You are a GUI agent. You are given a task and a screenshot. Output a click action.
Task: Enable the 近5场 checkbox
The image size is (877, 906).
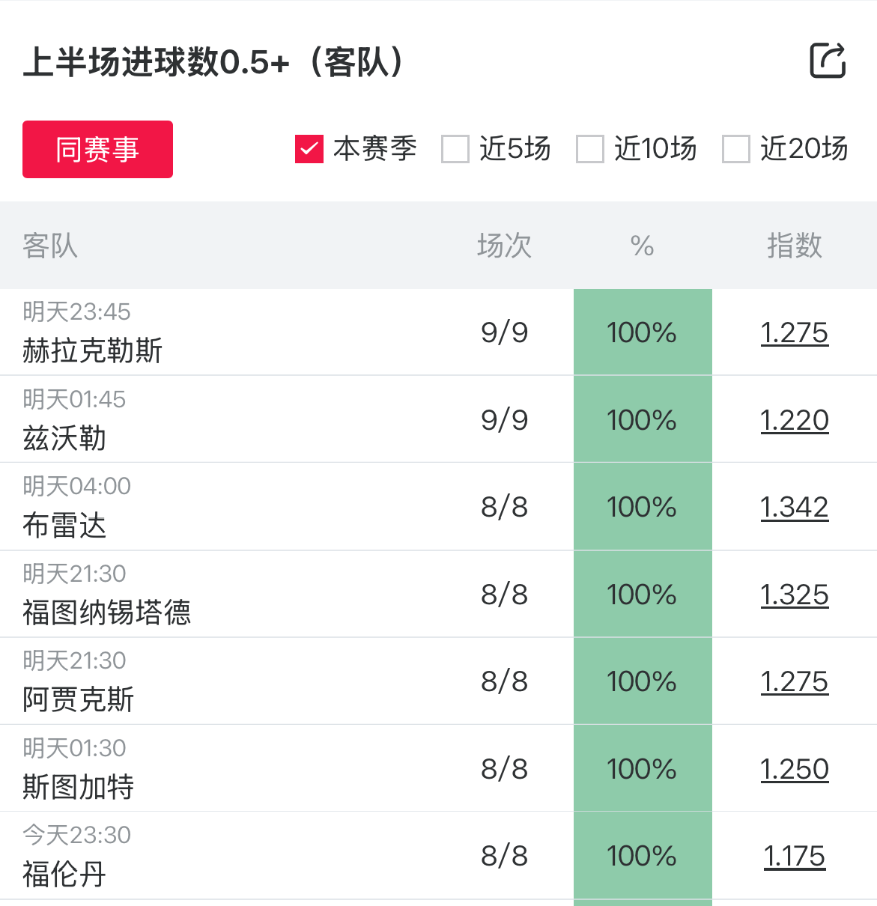click(455, 149)
